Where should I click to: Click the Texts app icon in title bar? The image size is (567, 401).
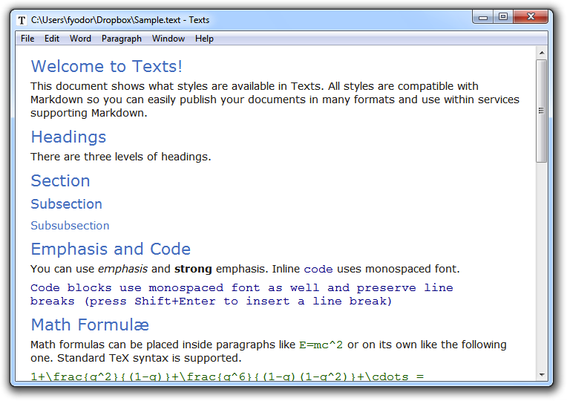[x=22, y=20]
